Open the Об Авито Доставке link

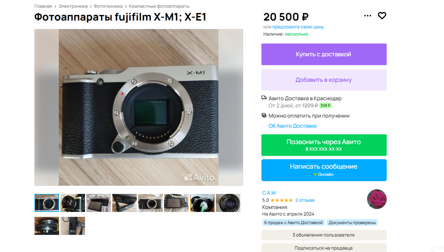(293, 126)
